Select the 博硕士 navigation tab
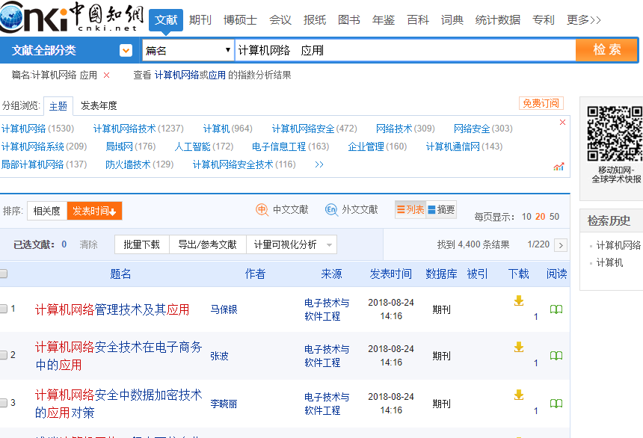This screenshot has height=438, width=643. tap(240, 19)
